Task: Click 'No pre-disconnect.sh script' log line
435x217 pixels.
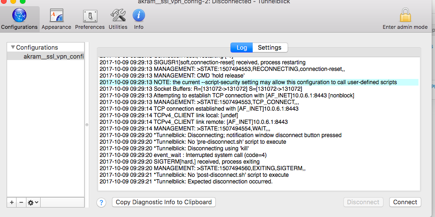Action: point(193,142)
